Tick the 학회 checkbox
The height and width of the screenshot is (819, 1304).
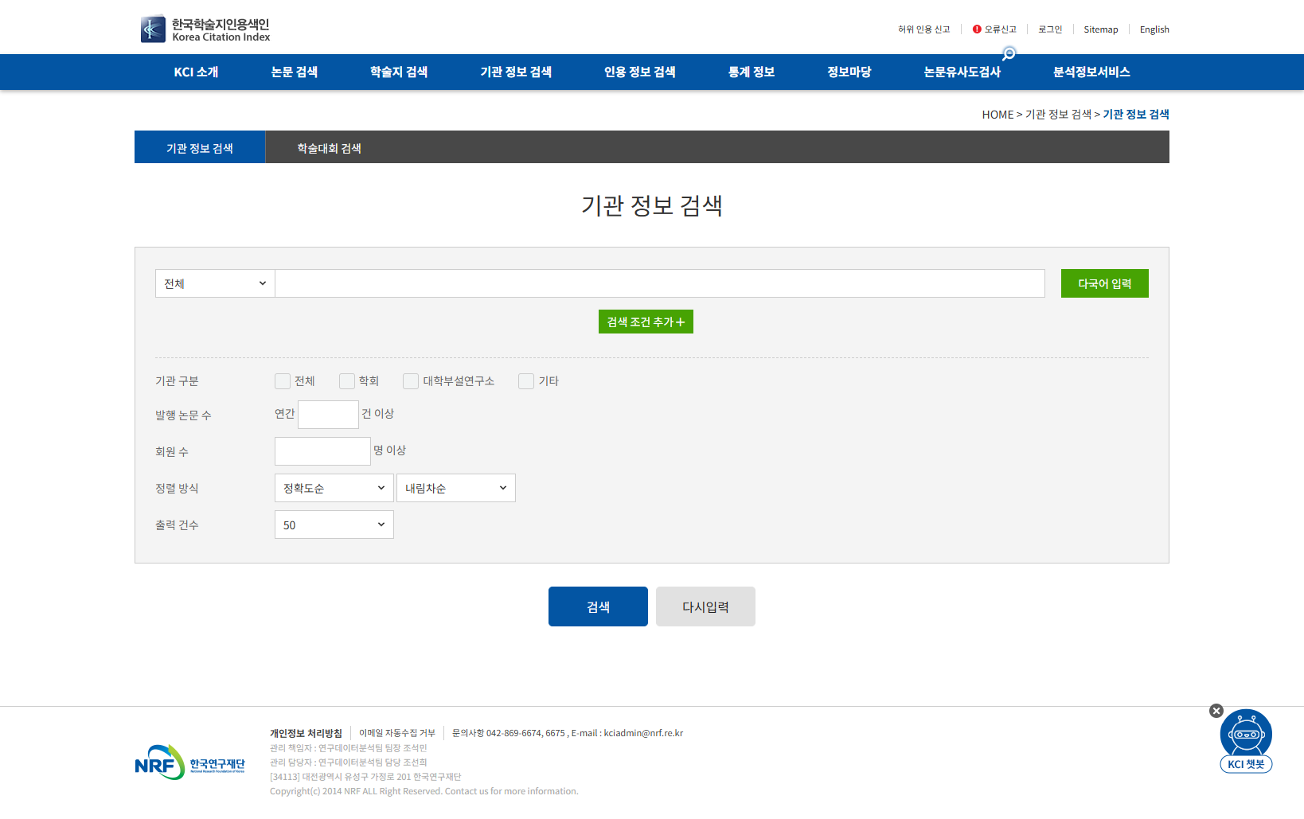347,381
